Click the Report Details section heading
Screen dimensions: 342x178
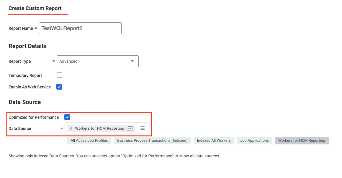click(27, 46)
